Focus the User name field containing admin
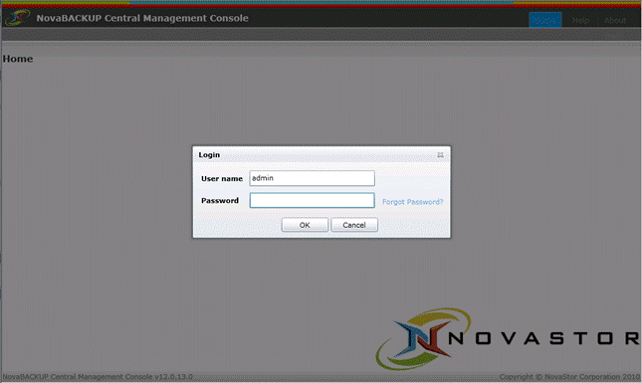 pyautogui.click(x=312, y=178)
